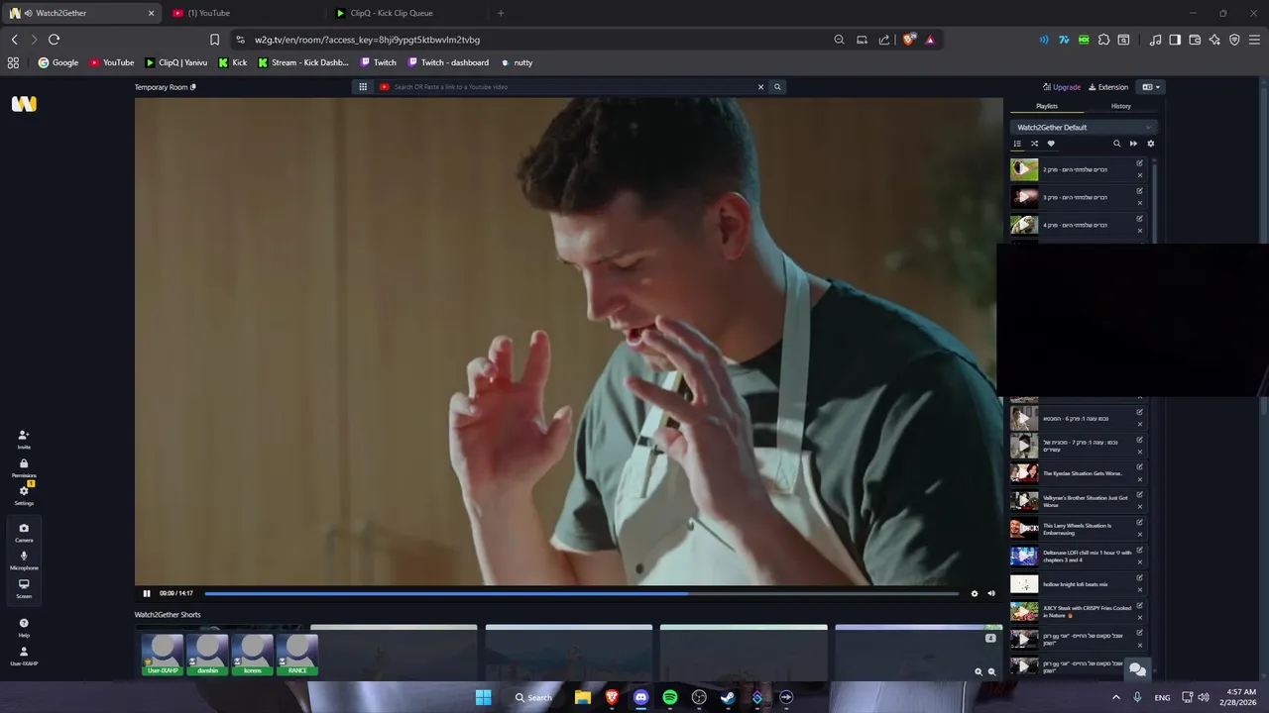1269x713 pixels.
Task: Switch to the YouTube browser tab
Action: [x=245, y=13]
